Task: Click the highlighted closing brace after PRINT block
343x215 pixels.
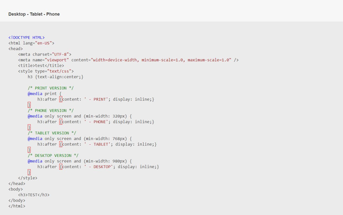Action: pos(29,105)
